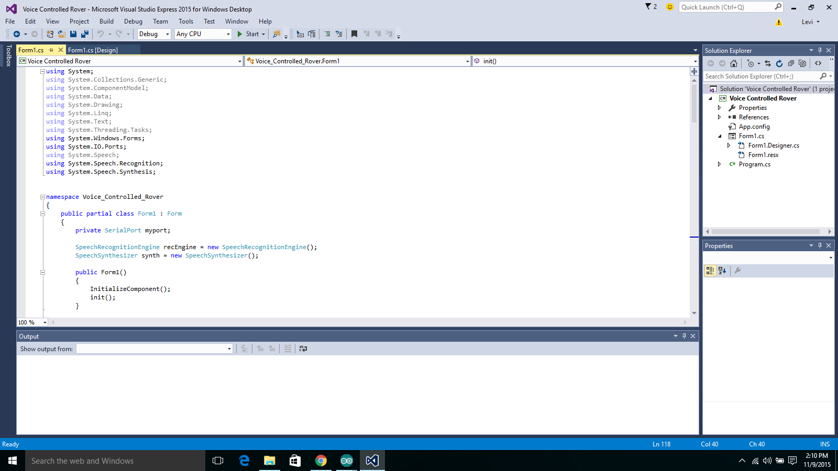
Task: Refresh the Solution Explorer
Action: click(x=779, y=63)
